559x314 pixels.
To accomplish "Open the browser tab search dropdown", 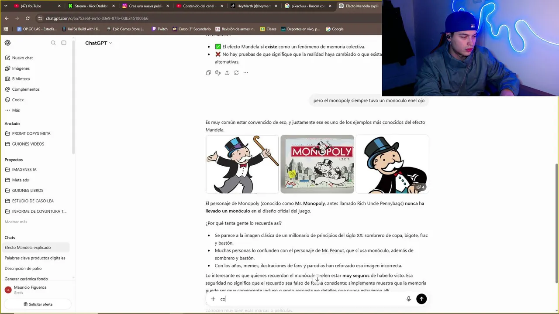I will tap(6, 6).
